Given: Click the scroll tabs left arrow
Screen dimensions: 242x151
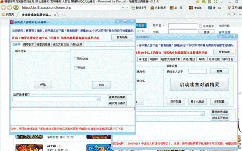Looking at the screenshot, I should [x=229, y=15].
